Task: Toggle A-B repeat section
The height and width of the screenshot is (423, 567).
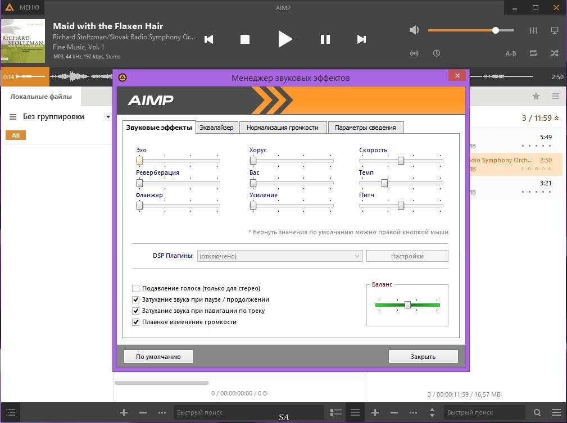Action: click(511, 53)
